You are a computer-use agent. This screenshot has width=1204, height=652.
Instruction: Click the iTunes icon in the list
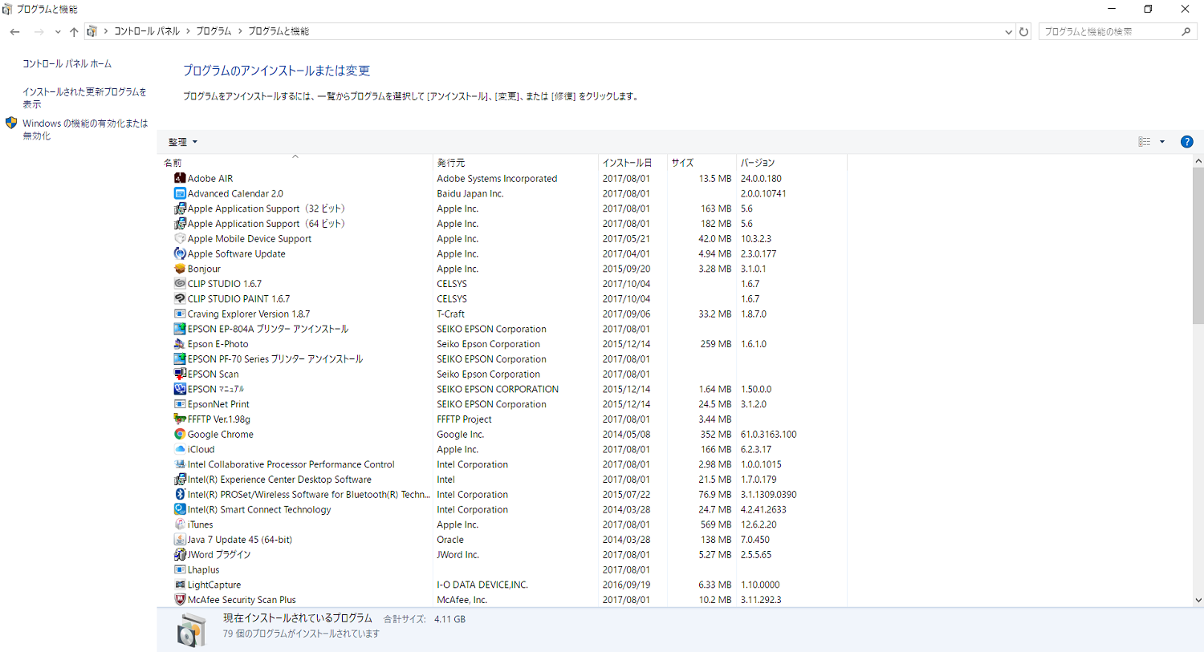click(x=180, y=524)
